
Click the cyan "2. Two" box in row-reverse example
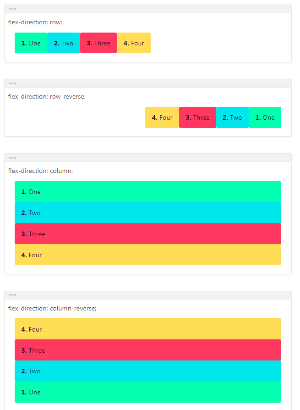(x=232, y=117)
